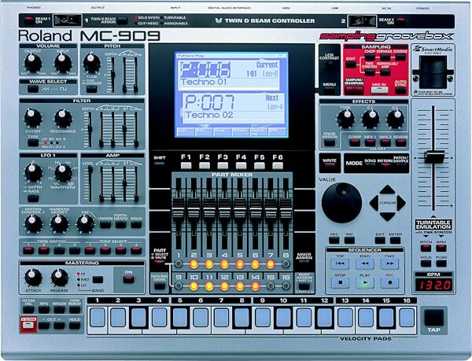The height and width of the screenshot is (361, 472).
Task: Click the TIME STRETCH button
Action: [370, 72]
